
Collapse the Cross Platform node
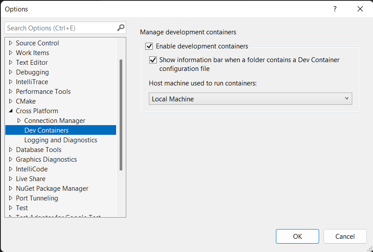click(x=11, y=111)
